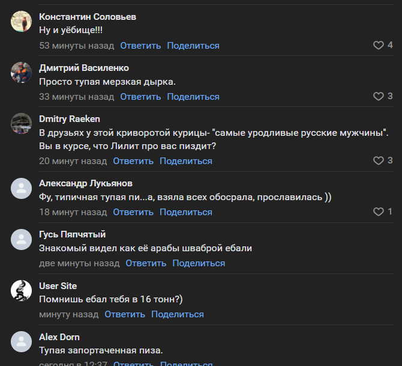
Task: Share Александр Лукьянов's comment
Action: point(186,212)
